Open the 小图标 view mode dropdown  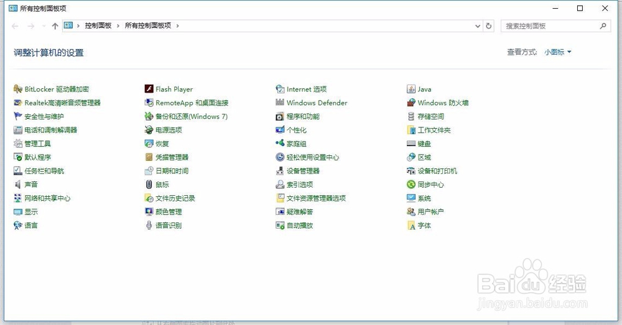pos(557,52)
